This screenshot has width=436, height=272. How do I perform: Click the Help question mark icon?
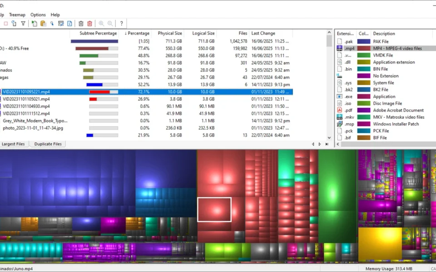(x=121, y=24)
